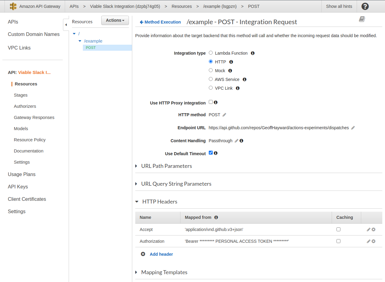Collapse the /example resource tree node
This screenshot has width=385, height=282.
[80, 41]
